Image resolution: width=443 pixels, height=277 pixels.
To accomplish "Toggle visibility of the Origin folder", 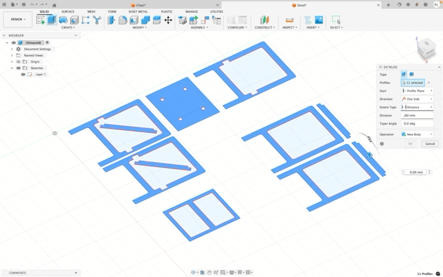I will (19, 62).
